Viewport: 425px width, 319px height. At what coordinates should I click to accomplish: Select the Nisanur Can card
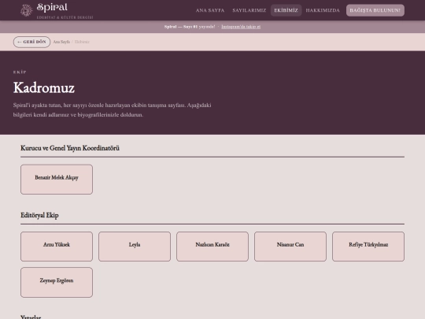tap(290, 247)
